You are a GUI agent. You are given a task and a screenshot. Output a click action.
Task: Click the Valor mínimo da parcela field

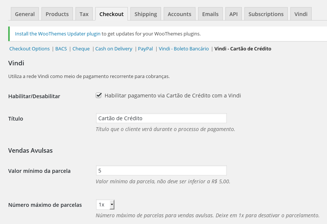pos(161,171)
